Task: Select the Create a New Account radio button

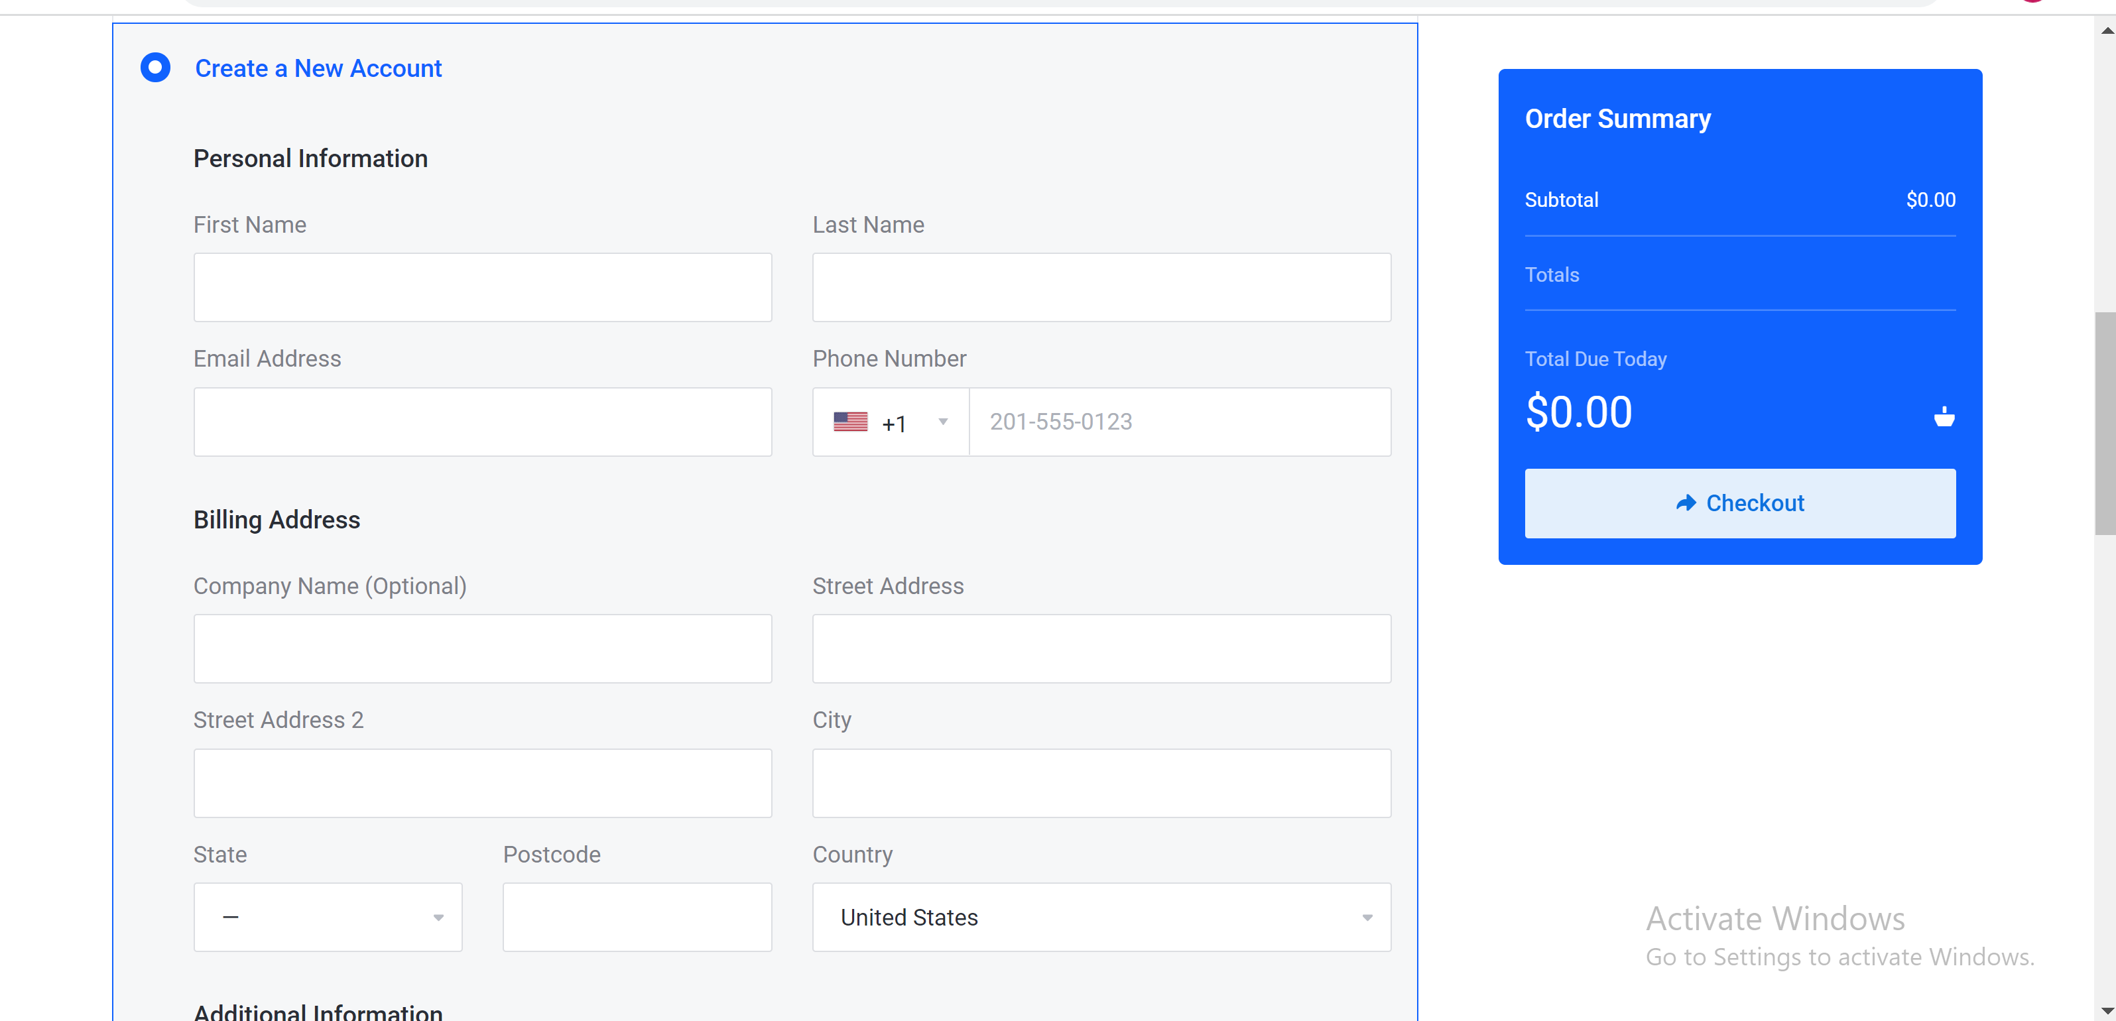Action: (155, 68)
